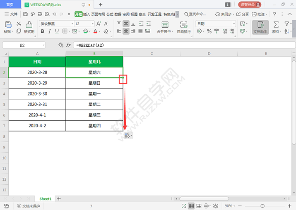Open the Document Assistant tool
296x210 pixels.
coord(260,27)
